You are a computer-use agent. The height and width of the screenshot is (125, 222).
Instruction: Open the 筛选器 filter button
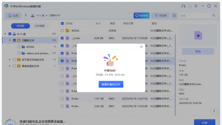click(160, 16)
